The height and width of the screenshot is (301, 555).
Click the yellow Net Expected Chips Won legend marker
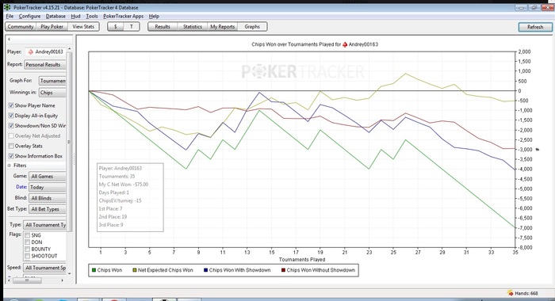[x=135, y=270]
